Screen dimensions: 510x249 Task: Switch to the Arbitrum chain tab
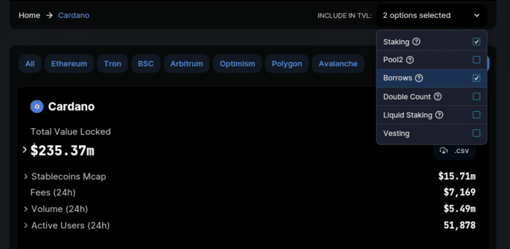tap(187, 64)
